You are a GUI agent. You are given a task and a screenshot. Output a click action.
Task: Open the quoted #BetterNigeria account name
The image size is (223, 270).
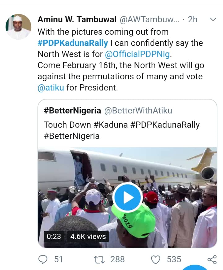coord(72,110)
